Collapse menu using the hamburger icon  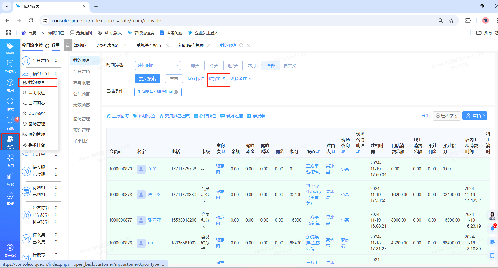tap(68, 45)
